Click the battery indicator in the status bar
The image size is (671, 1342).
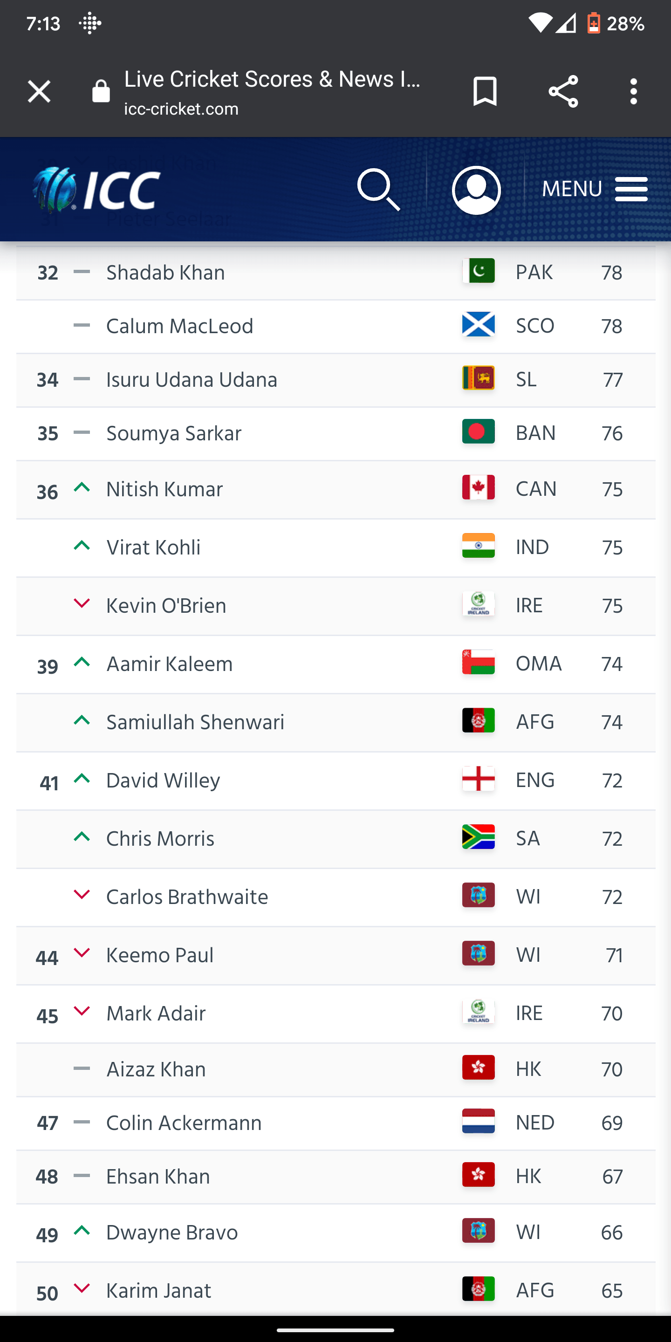(x=594, y=23)
